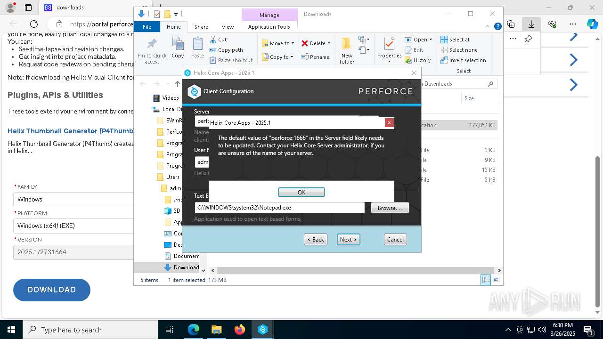Screen dimensions: 603x339
Task: Click the Explorer horizontal scrollbar
Action: click(x=356, y=271)
